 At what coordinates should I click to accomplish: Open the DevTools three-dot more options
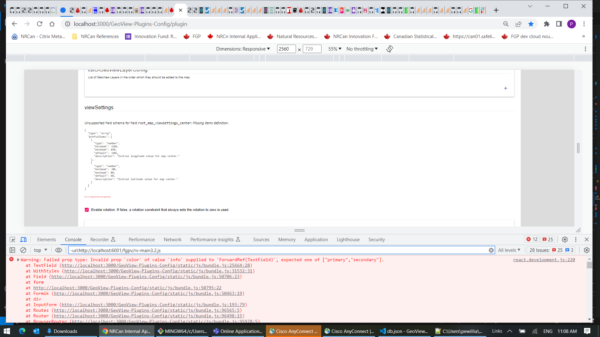(x=576, y=239)
